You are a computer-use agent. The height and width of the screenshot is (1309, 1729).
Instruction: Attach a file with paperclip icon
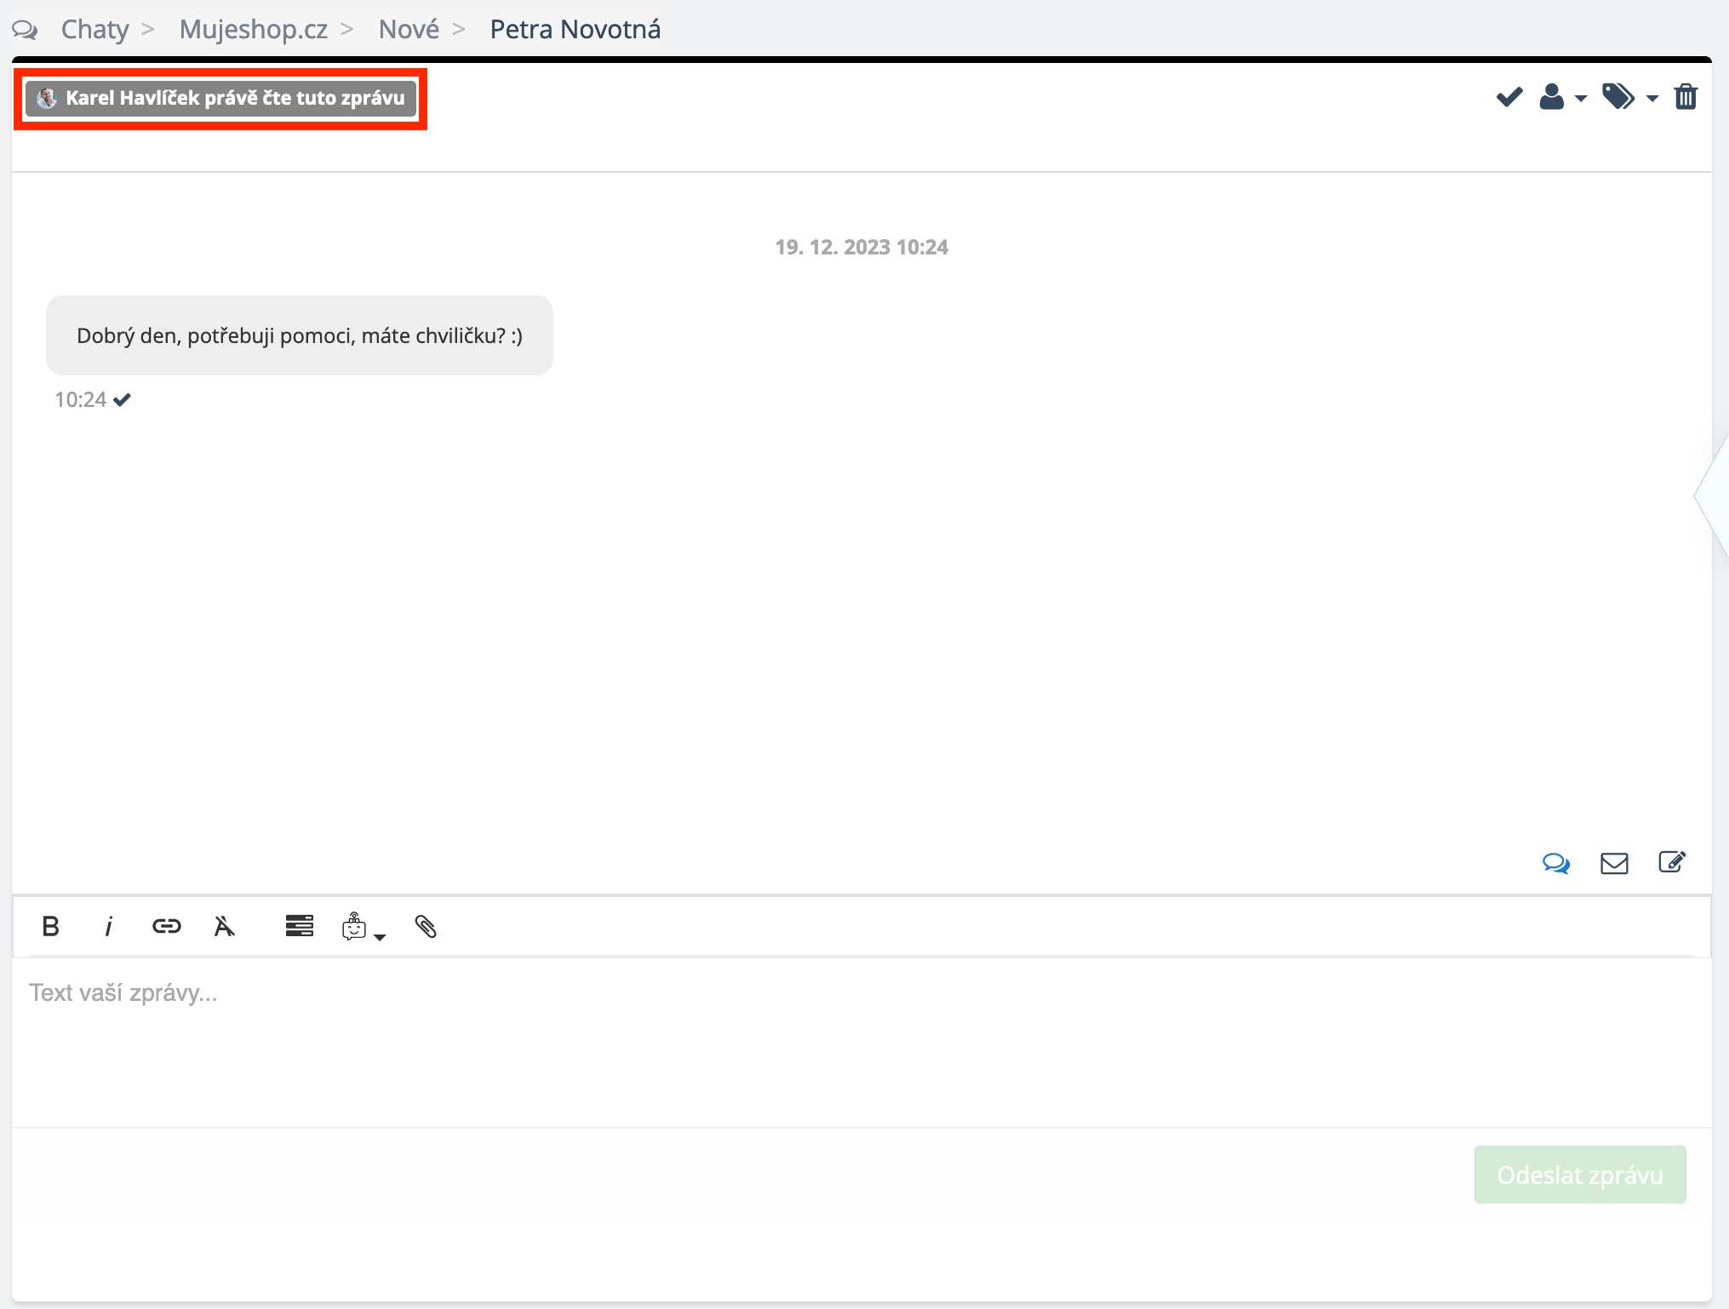[426, 926]
